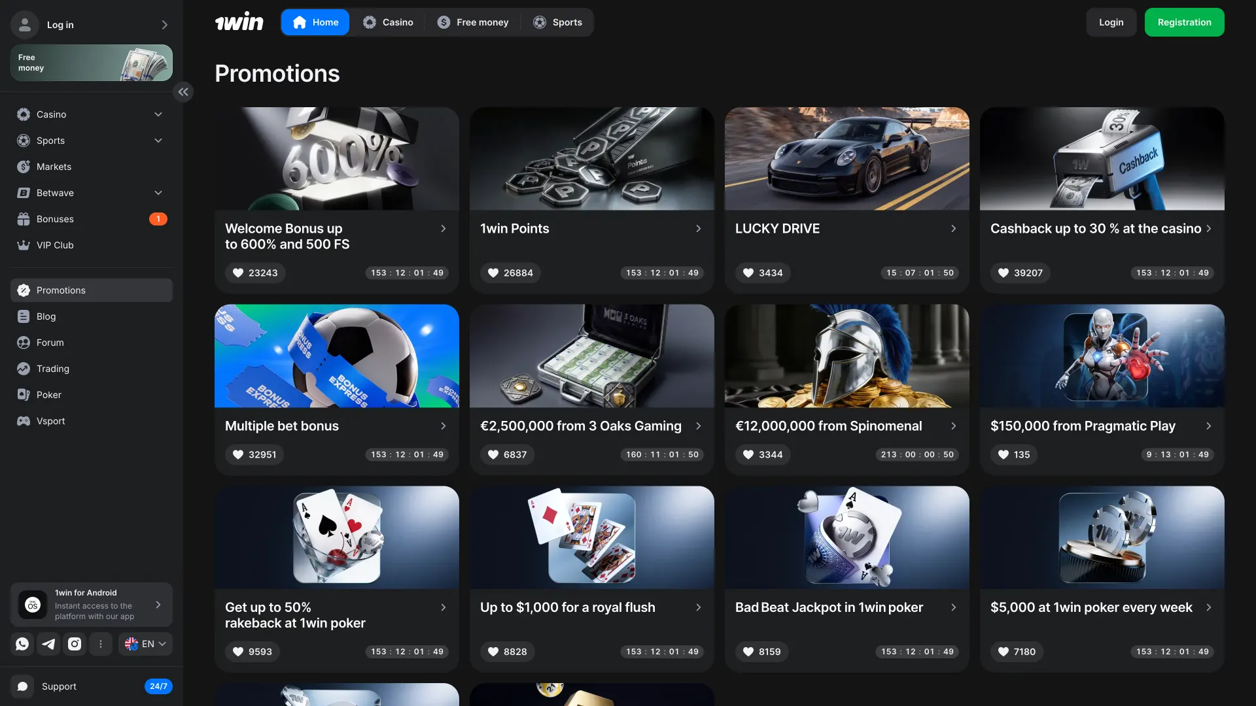1256x706 pixels.
Task: Like the Multiple bet bonus heart
Action: (238, 454)
